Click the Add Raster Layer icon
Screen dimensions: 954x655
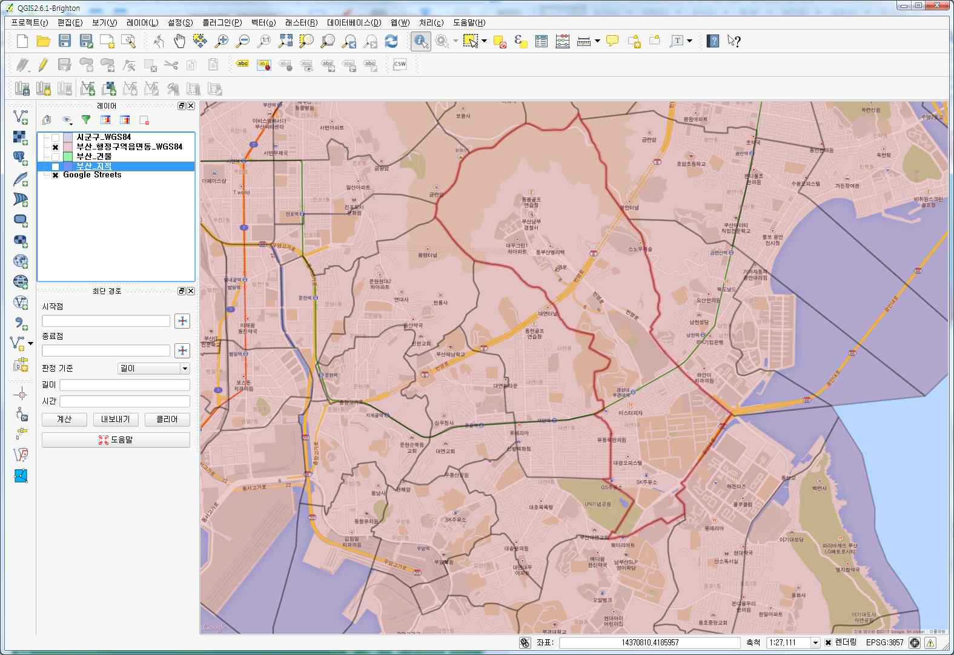tap(21, 137)
